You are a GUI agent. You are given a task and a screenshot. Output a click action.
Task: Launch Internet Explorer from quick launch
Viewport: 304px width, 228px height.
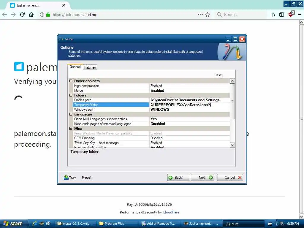pyautogui.click(x=35, y=224)
